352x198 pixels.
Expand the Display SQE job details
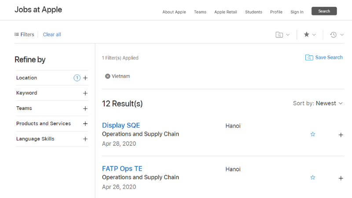point(341,135)
